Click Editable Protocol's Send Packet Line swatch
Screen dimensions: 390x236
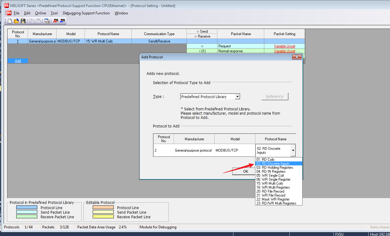click(103, 212)
